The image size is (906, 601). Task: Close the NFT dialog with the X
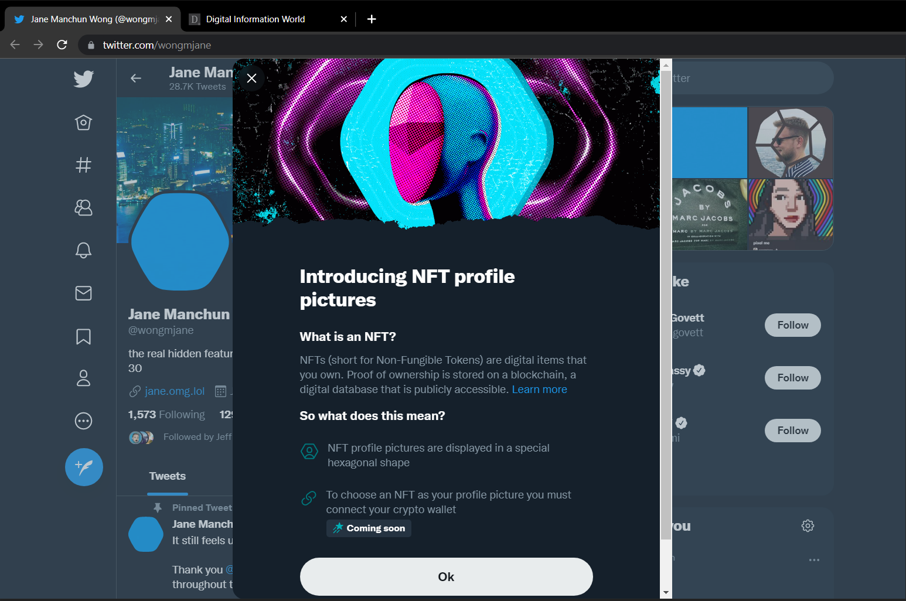point(252,78)
